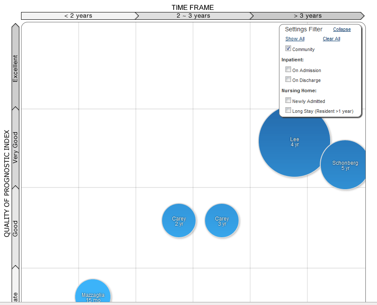Select the 2 ~ 3 years time frame

[193, 16]
